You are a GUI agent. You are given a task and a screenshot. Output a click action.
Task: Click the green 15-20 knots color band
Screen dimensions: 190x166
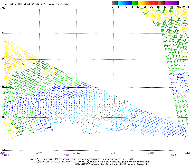[135, 3]
